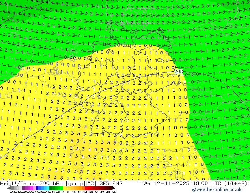Select the dark blue legend color block

click(37, 188)
